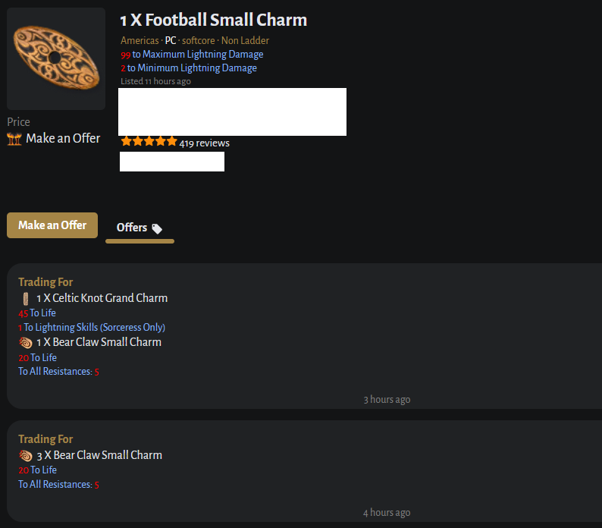Open the 419 reviews link
Screen dimensions: 602x528
coord(205,143)
